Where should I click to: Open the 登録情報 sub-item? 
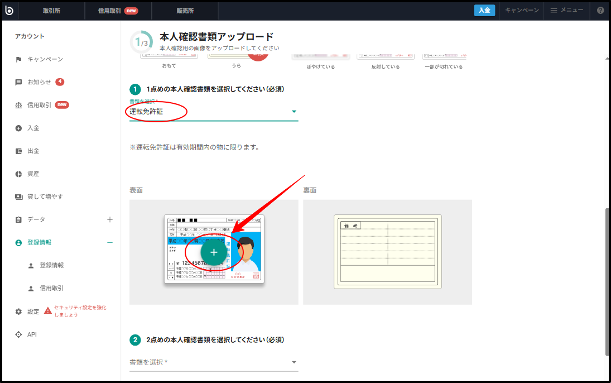click(x=51, y=265)
